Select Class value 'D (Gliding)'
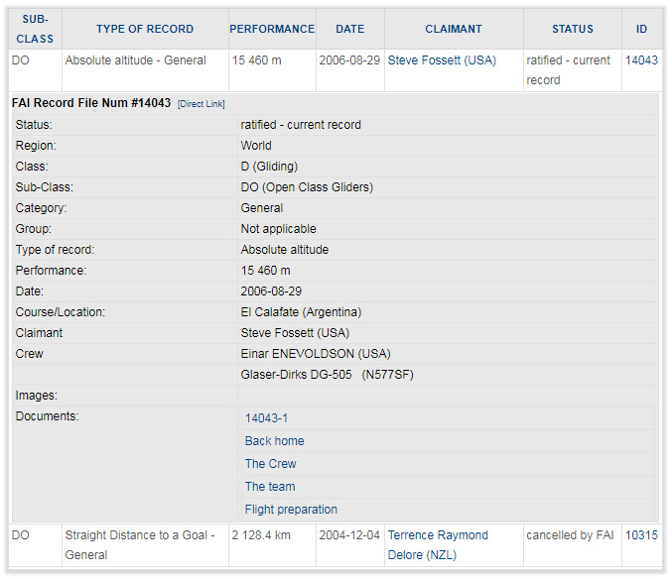Screen dimensions: 672x579 (269, 167)
